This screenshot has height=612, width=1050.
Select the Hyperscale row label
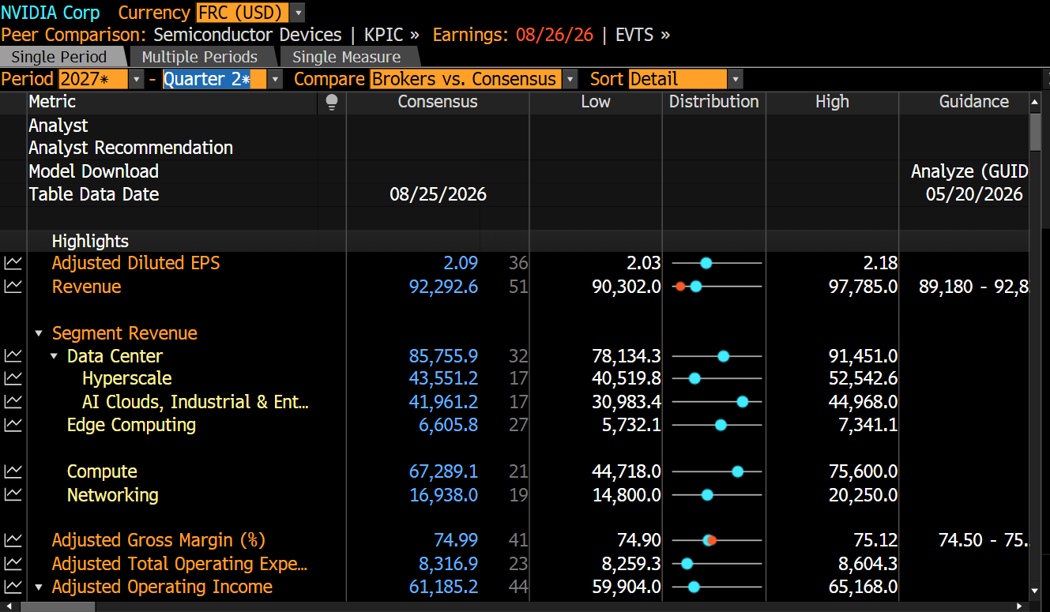126,379
